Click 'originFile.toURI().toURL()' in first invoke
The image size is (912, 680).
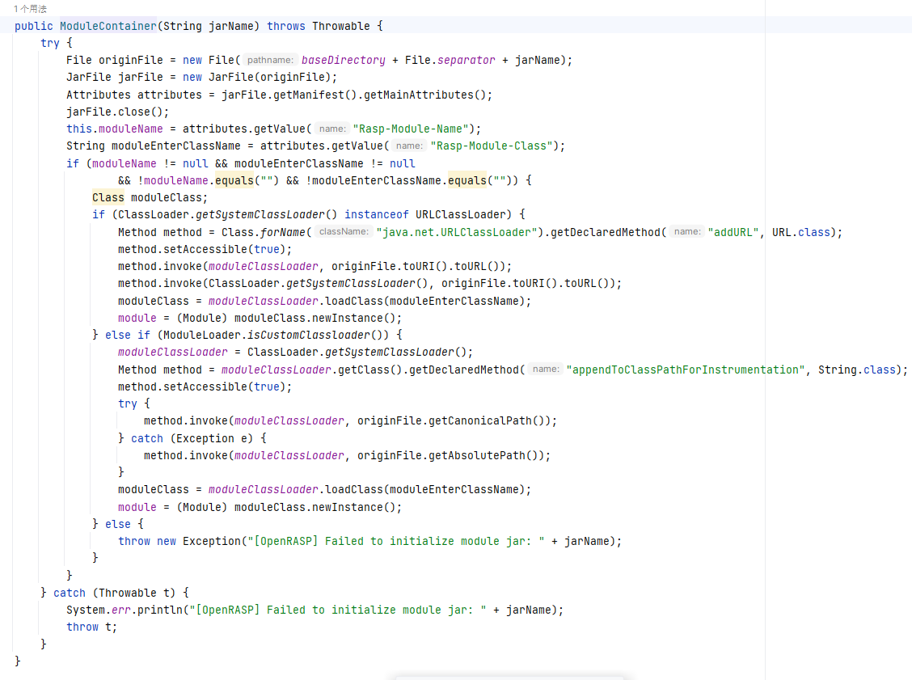click(418, 266)
